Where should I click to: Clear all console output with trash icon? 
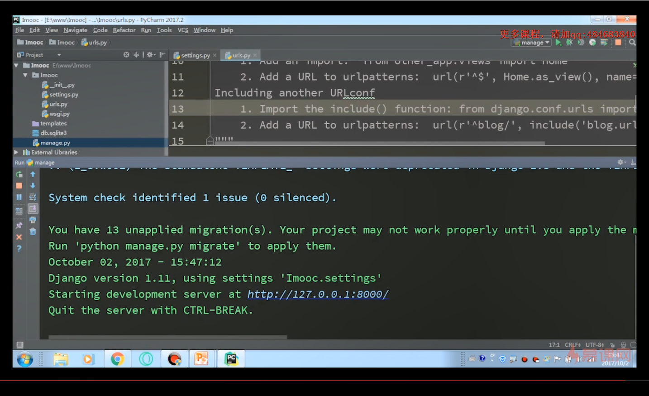[x=33, y=232]
